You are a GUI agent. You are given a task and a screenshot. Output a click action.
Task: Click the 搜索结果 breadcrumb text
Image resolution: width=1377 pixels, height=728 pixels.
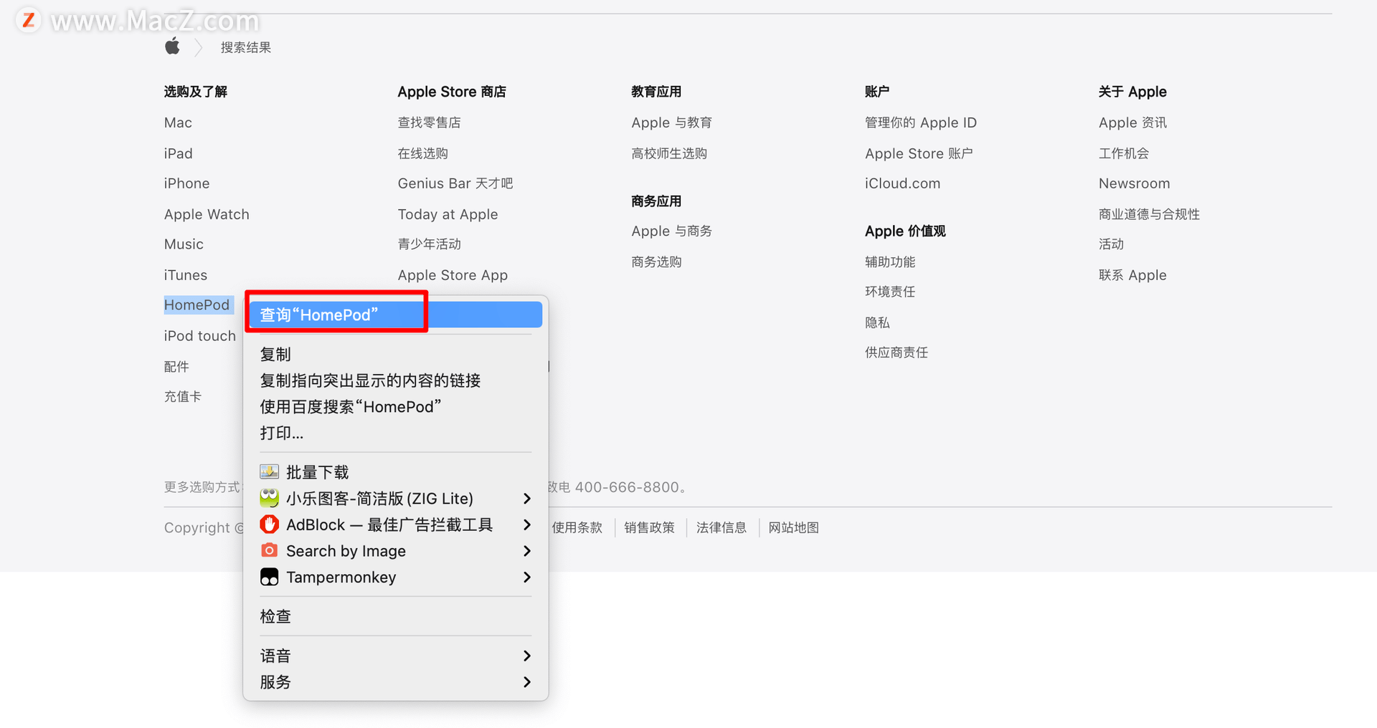point(246,47)
